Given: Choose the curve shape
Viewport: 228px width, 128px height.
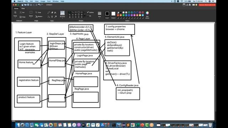Looking at the screenshot, I should click(x=73, y=12).
